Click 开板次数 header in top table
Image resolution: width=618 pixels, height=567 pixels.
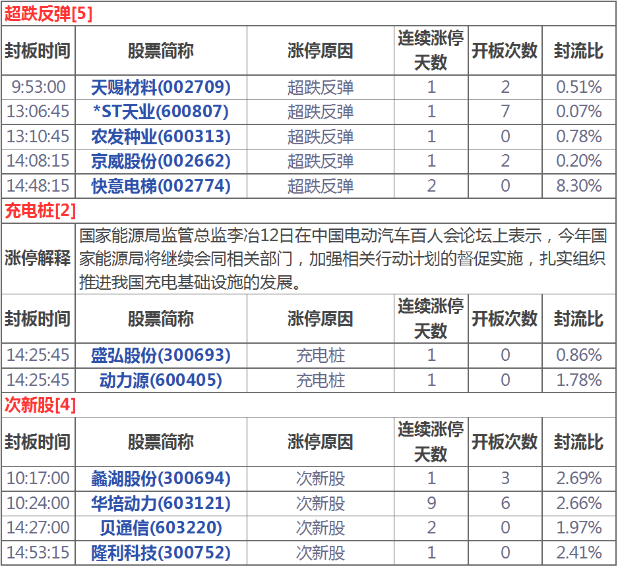505,51
